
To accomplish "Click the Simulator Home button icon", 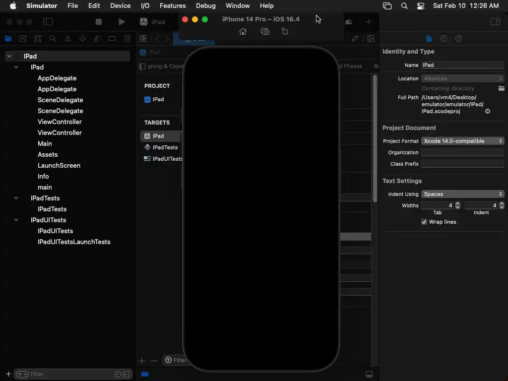I will pyautogui.click(x=243, y=31).
